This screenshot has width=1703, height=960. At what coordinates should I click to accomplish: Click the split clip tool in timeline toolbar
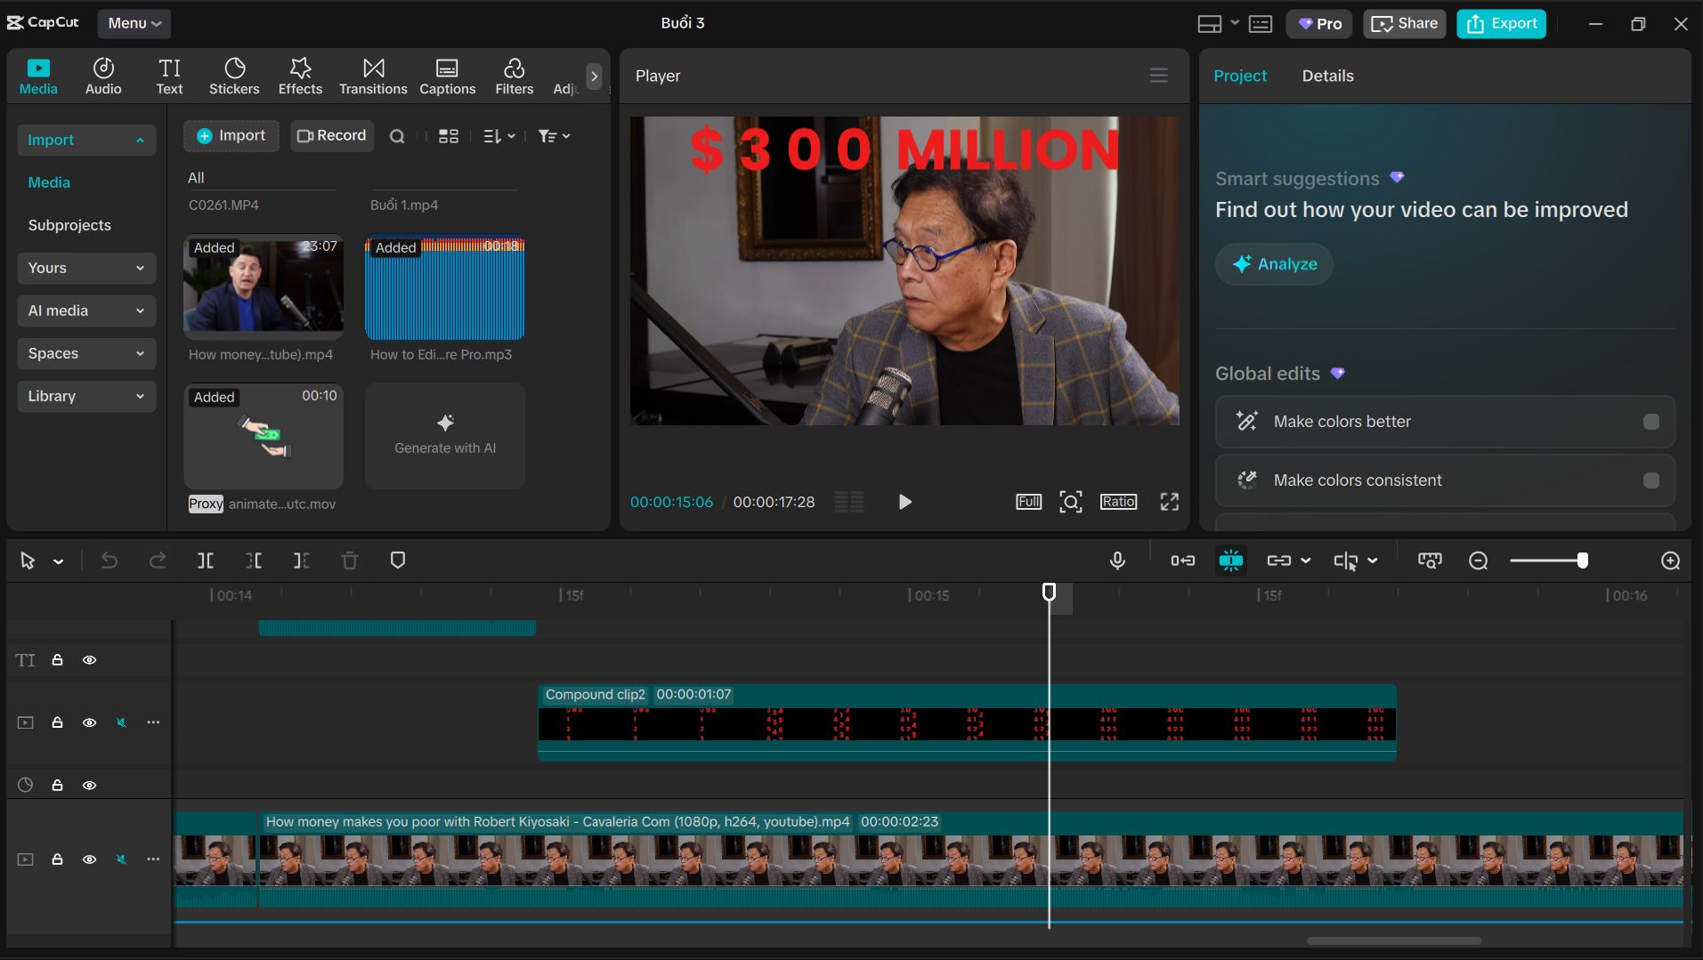point(206,561)
